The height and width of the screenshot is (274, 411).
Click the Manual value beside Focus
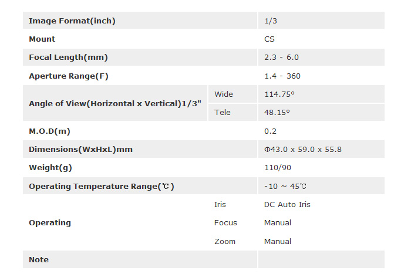point(278,222)
